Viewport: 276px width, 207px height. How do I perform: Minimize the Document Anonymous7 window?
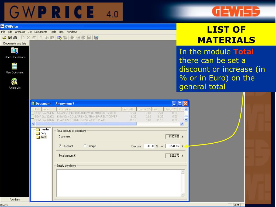[x=174, y=103]
